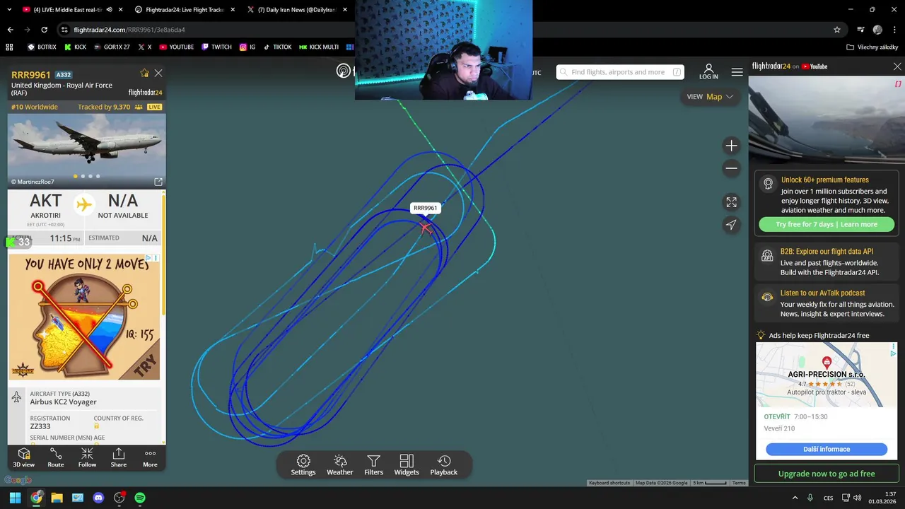The width and height of the screenshot is (905, 509).
Task: Zoom out on the map
Action: 731,168
